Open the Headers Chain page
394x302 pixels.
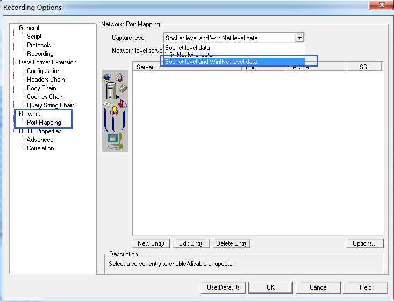point(46,80)
